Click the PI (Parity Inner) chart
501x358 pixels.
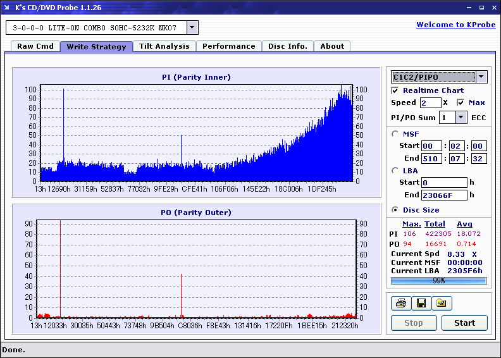coord(197,133)
